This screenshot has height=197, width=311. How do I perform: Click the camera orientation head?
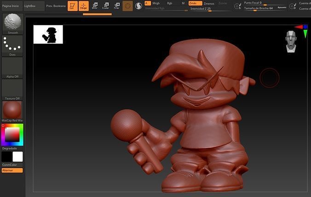(x=291, y=42)
